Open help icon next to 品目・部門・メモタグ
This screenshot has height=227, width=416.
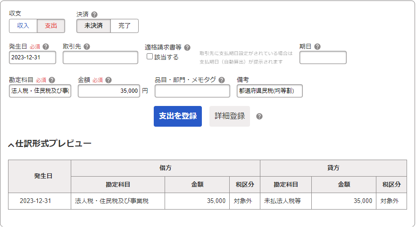click(x=222, y=80)
